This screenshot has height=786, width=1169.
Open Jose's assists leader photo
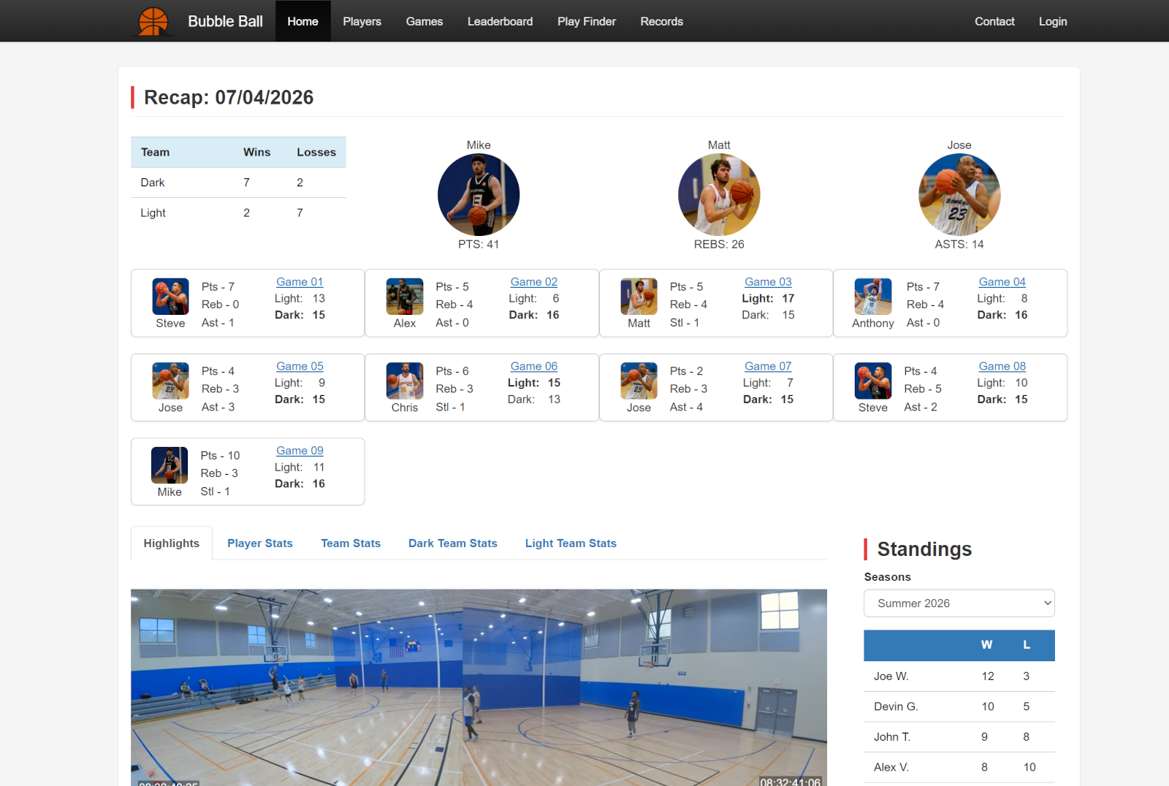pyautogui.click(x=959, y=194)
